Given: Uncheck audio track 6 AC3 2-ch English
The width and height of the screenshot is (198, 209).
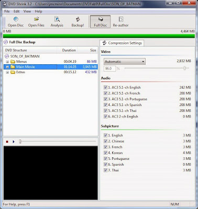Looking at the screenshot, I should click(105, 117).
